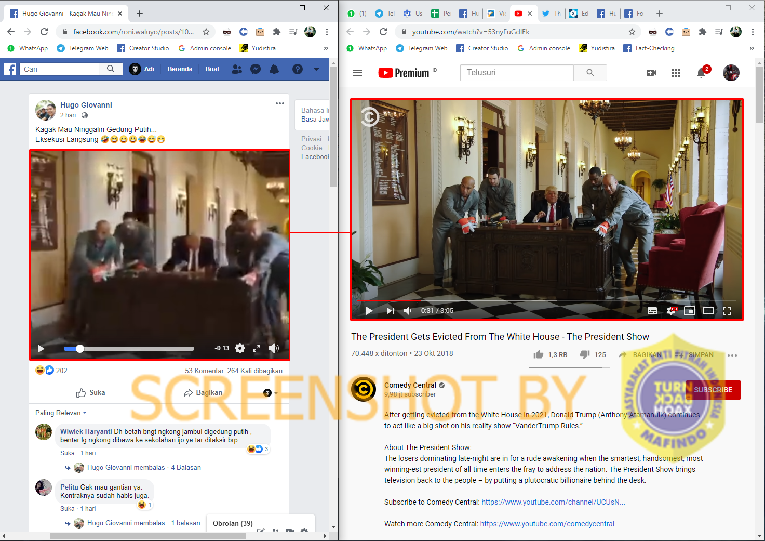This screenshot has height=541, width=765.
Task: Reload the Facebook browser page
Action: [x=44, y=32]
